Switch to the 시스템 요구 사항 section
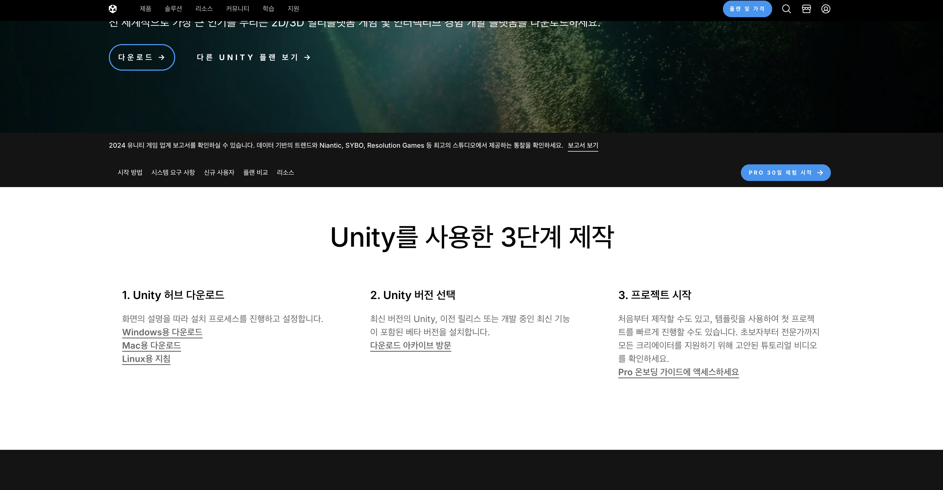The width and height of the screenshot is (943, 490). [x=174, y=172]
